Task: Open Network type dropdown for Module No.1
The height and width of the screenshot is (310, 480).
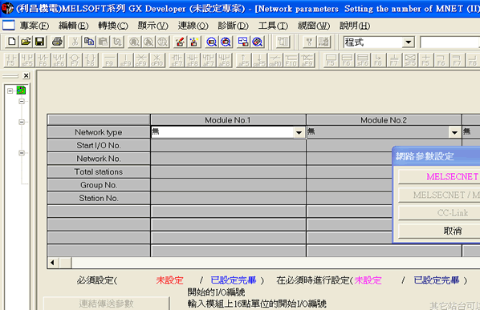Action: tap(299, 132)
